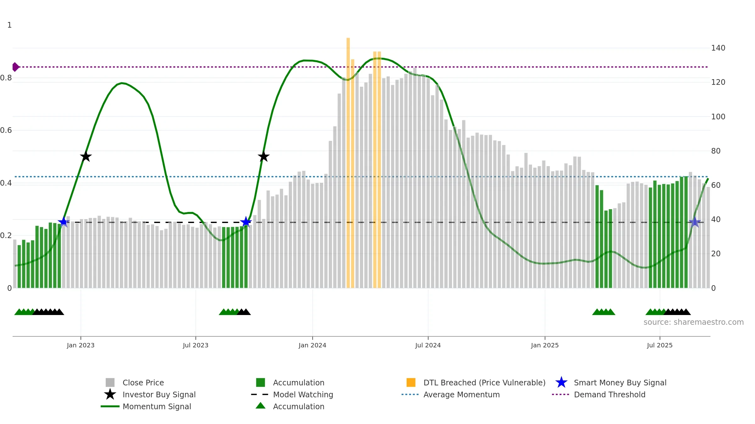The width and height of the screenshot is (755, 424).
Task: Click the tallest orange DTL Breached bar
Action: pos(348,163)
